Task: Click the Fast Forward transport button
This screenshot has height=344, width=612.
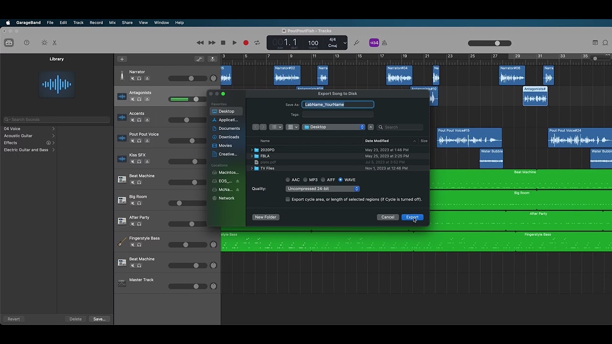Action: click(212, 43)
